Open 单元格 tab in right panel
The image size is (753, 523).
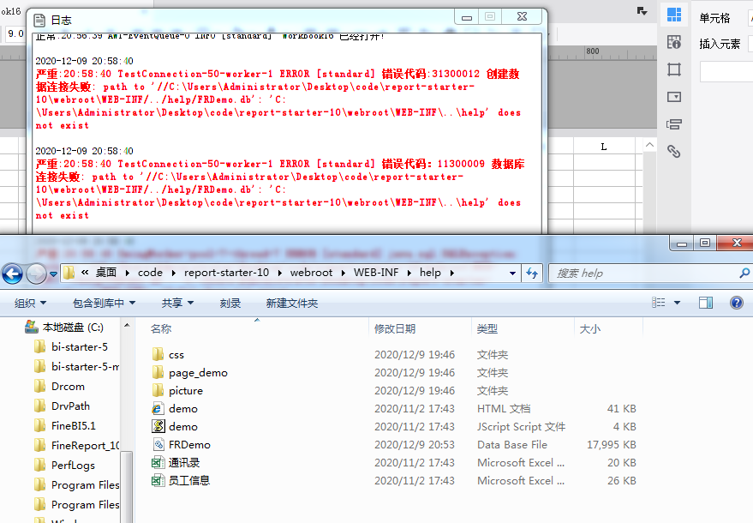714,18
